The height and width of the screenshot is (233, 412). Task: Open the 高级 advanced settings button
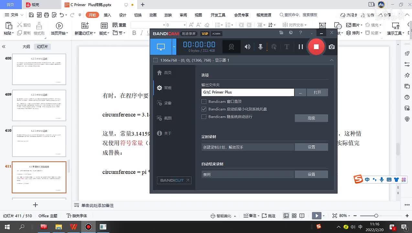click(311, 118)
